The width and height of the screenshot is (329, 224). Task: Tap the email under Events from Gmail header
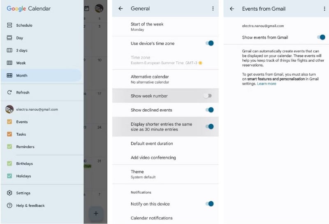[263, 26]
